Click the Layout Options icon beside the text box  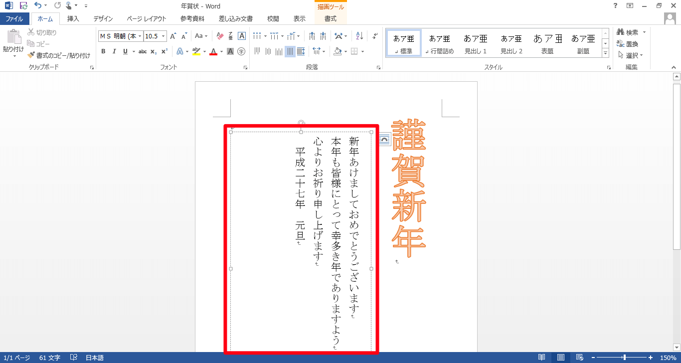pos(384,140)
